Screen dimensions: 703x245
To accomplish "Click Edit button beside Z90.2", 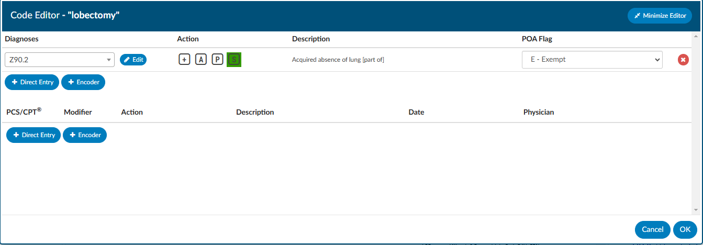I will pos(133,60).
